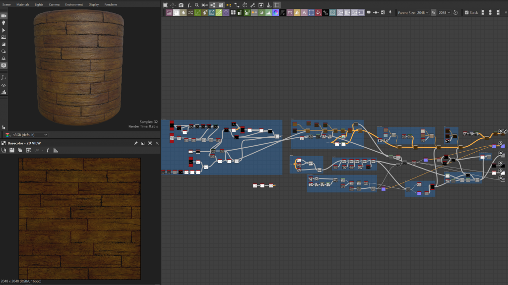The width and height of the screenshot is (508, 285).
Task: Toggle the Stack checkbox
Action: [466, 12]
